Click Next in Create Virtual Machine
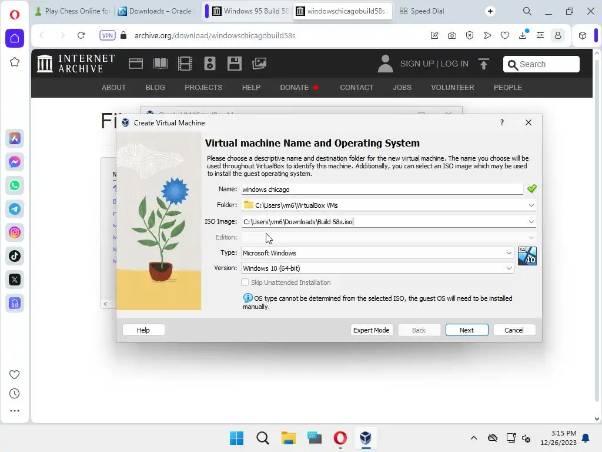This screenshot has height=452, width=602. click(x=467, y=330)
